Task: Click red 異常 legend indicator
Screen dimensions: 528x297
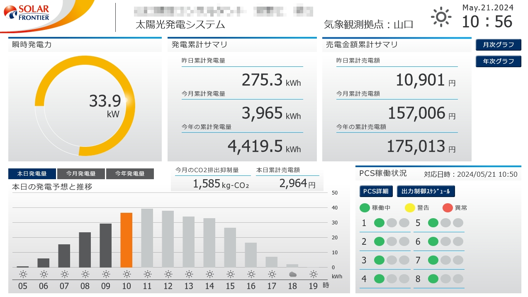Action: point(448,208)
